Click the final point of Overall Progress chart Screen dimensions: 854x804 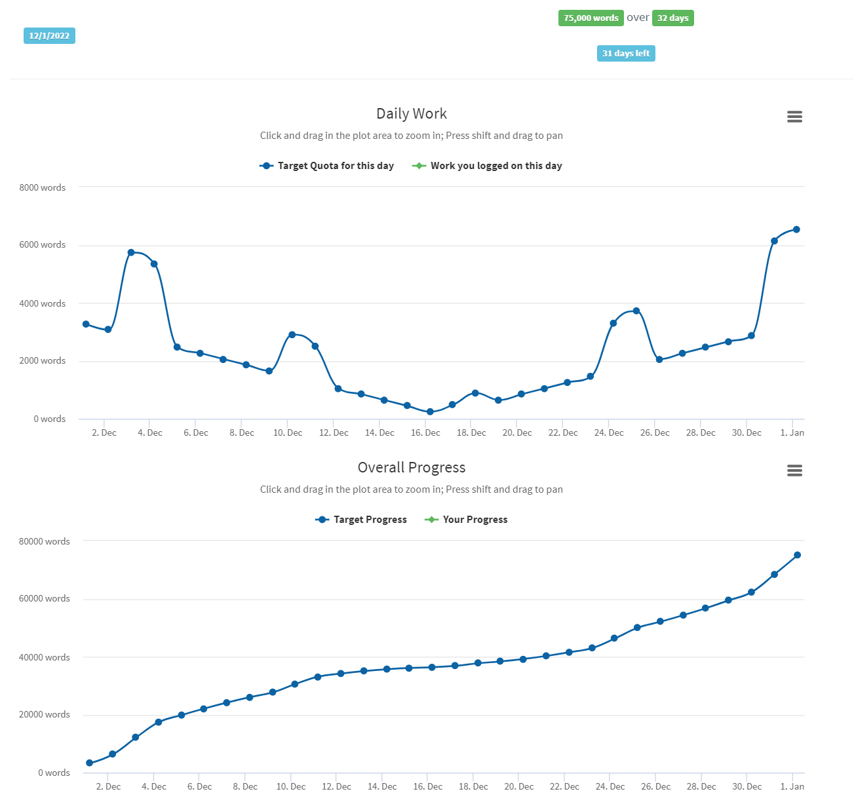798,555
